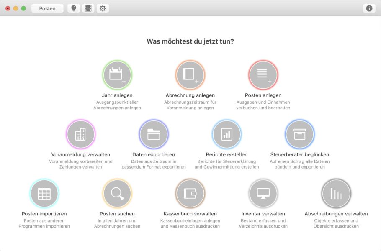Click the Jahr anlegen calendar icon
The width and height of the screenshot is (381, 251).
pos(117,75)
